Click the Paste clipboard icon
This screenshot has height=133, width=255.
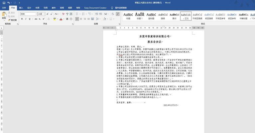pyautogui.click(x=4, y=14)
